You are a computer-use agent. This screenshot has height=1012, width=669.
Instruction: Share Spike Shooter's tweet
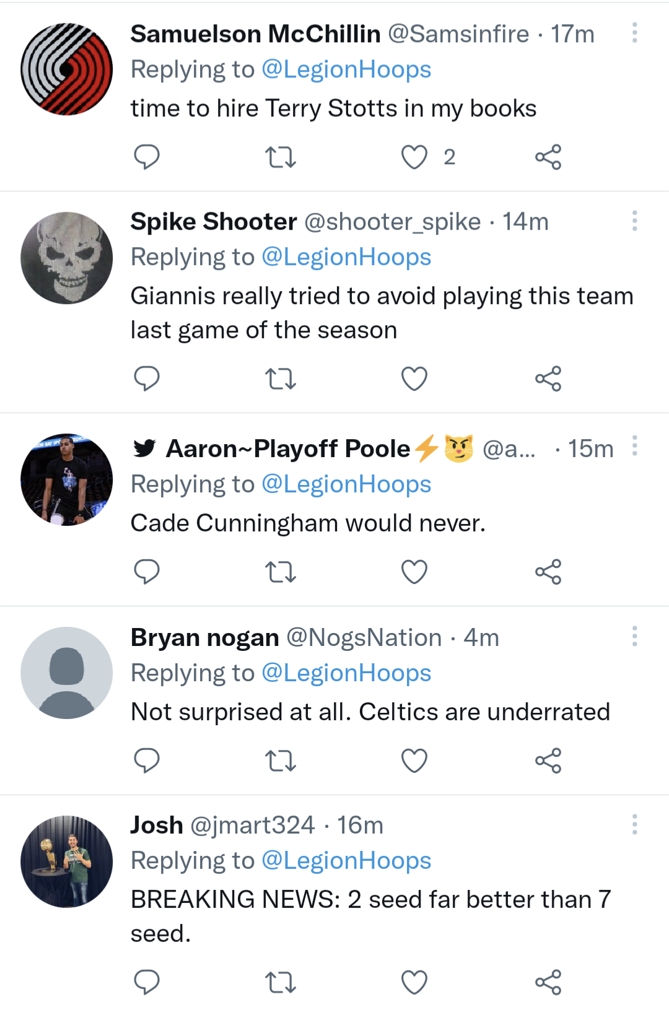click(548, 378)
